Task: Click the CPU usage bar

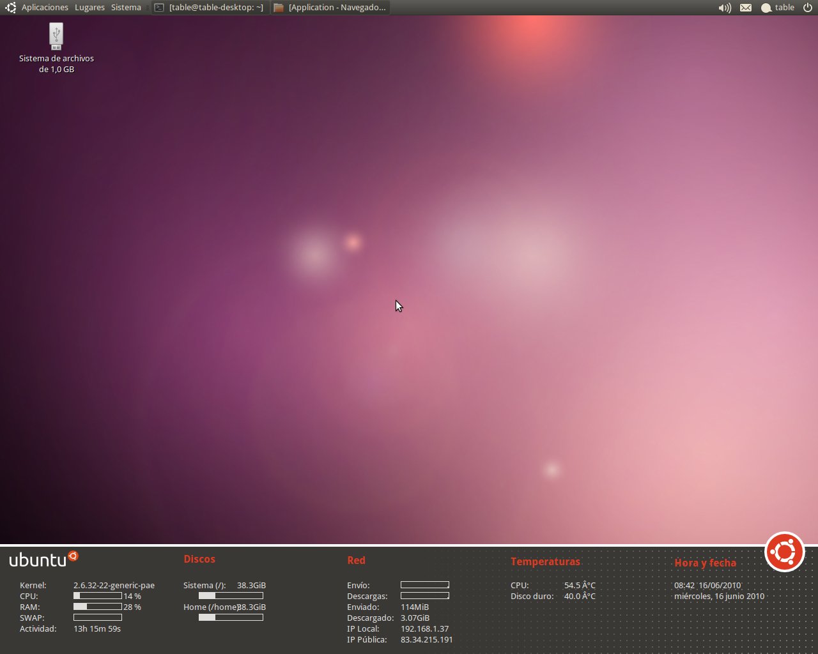Action: (98, 596)
